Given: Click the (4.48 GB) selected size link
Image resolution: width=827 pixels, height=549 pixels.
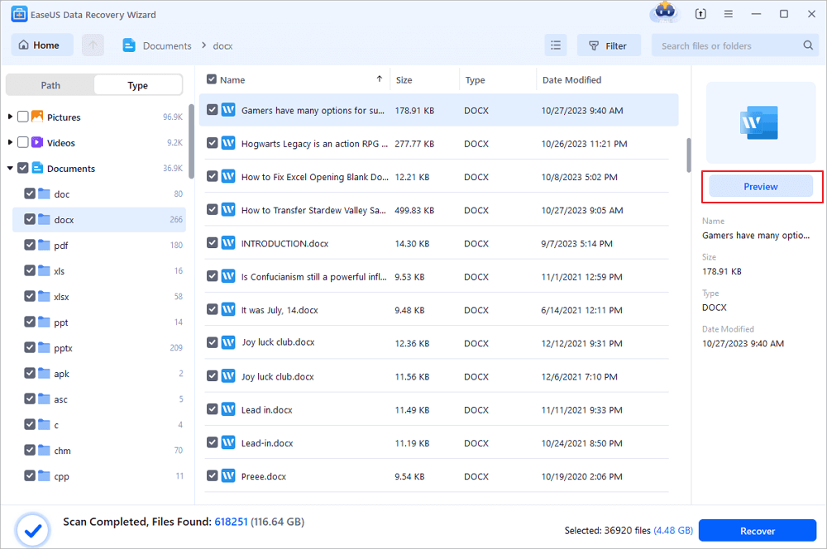Looking at the screenshot, I should (673, 531).
